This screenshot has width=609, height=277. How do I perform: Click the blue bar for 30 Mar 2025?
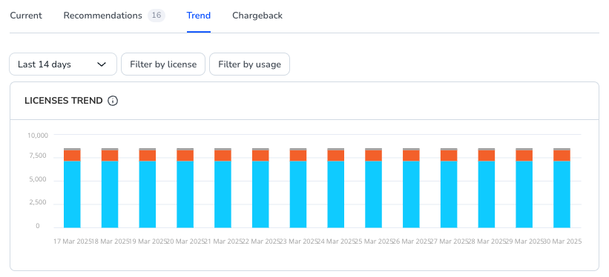point(562,194)
